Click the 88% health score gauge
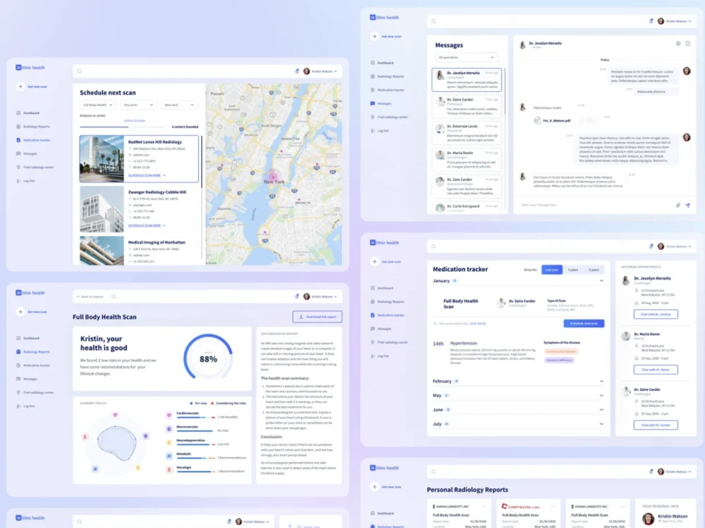The image size is (705, 528). click(208, 358)
